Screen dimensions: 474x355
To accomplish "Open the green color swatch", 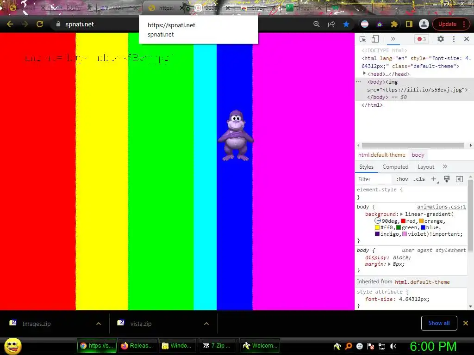I will pyautogui.click(x=399, y=227).
